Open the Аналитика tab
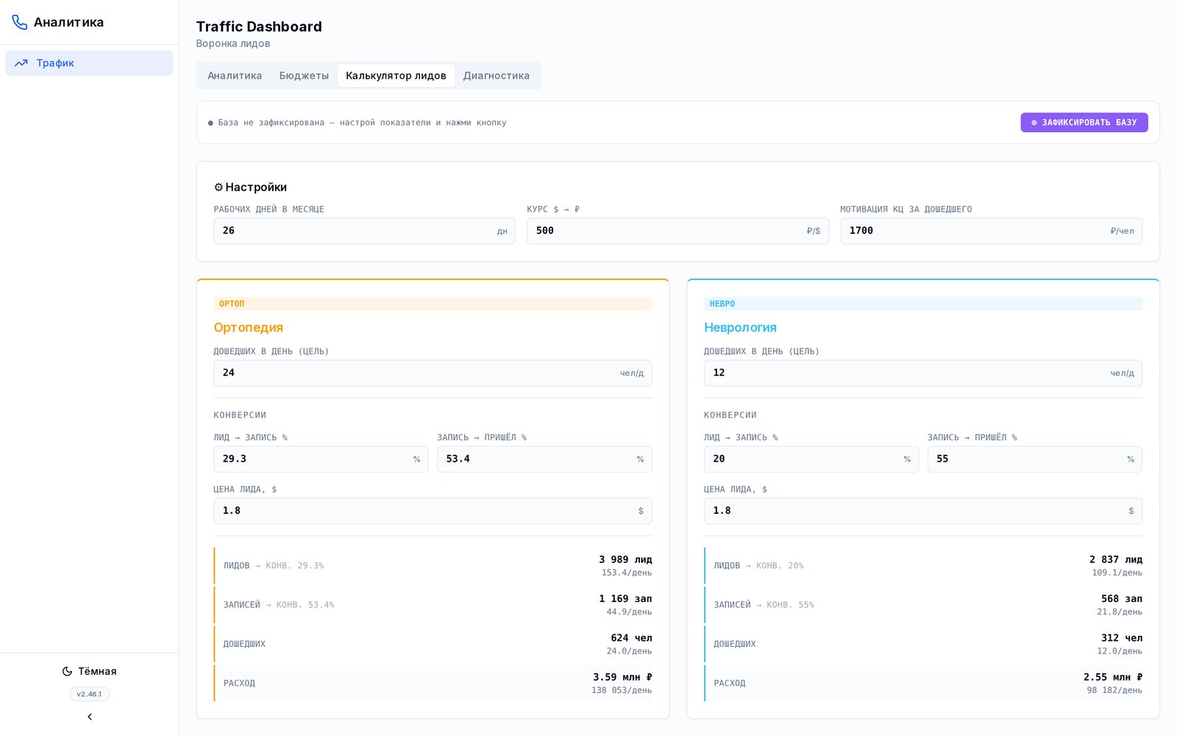1177x735 pixels. click(235, 76)
